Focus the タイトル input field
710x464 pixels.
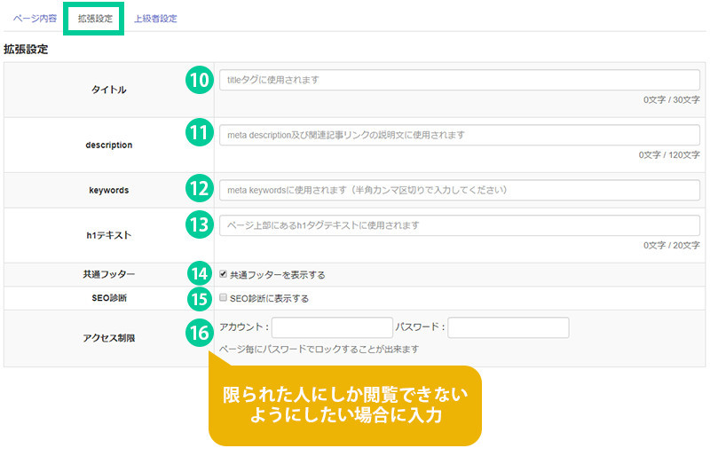pyautogui.click(x=459, y=80)
